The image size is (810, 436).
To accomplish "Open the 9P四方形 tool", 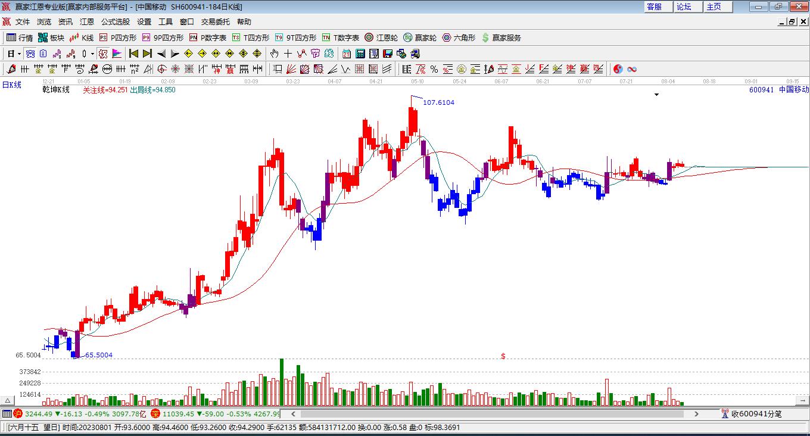I will [163, 38].
